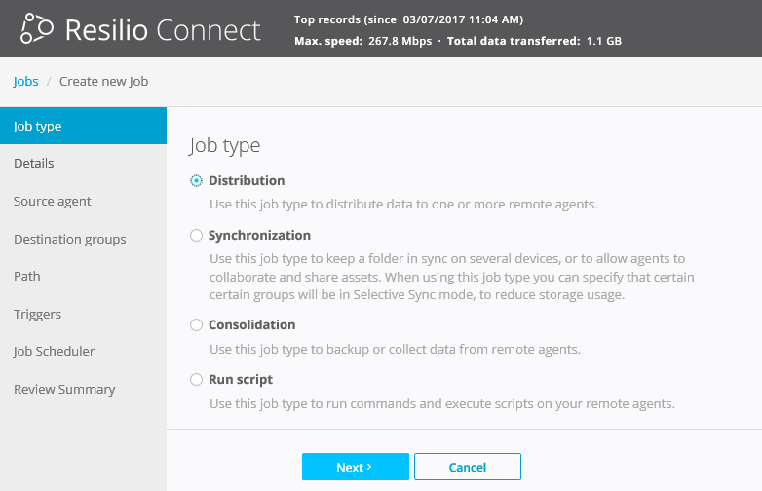Select the Consolidation radio button
Screen dimensions: 762x491
(197, 325)
